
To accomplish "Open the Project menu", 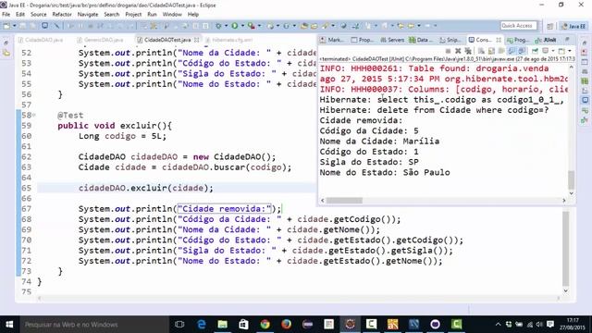I will (133, 15).
